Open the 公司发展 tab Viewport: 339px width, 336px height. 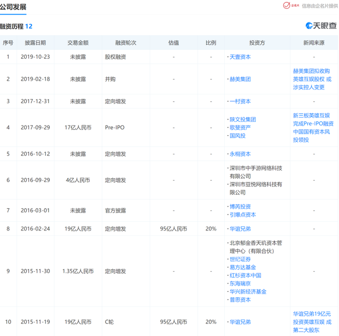13,7
